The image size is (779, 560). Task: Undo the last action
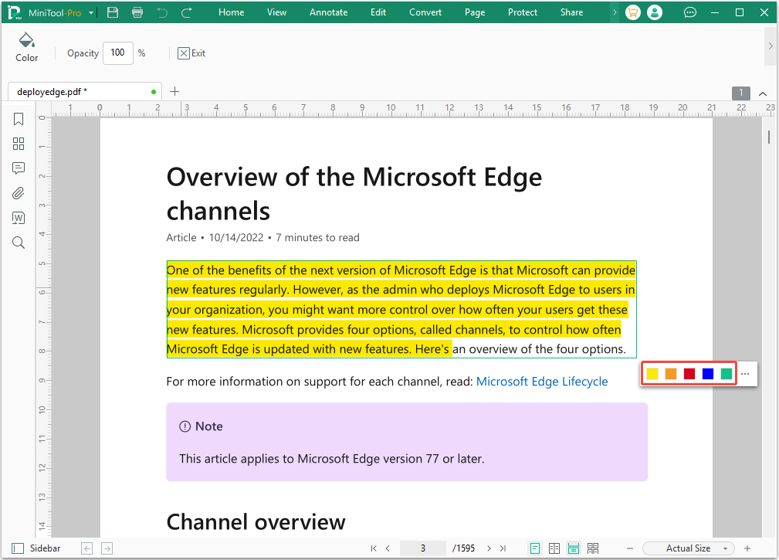coord(162,12)
